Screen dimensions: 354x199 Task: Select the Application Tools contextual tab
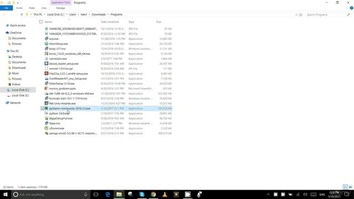coord(60,2)
